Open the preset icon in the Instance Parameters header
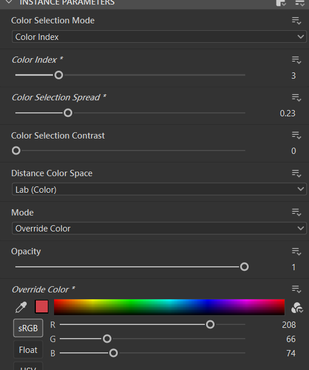This screenshot has height=370, width=309. (x=281, y=3)
